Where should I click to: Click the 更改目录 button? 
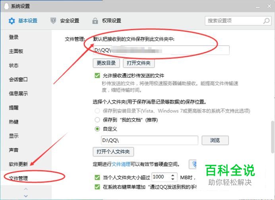click(x=106, y=63)
